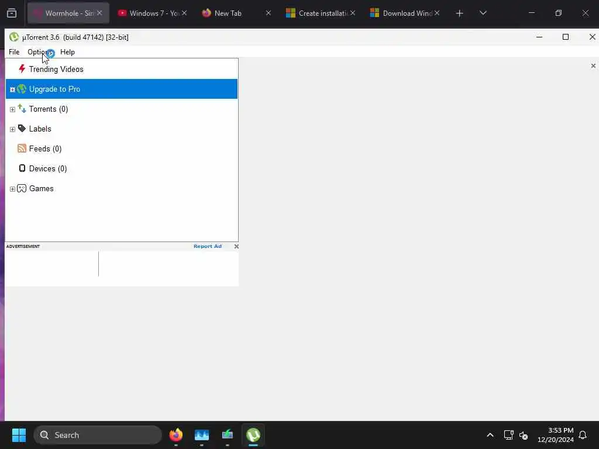The height and width of the screenshot is (449, 599).
Task: Close the Wormhole browser tab
Action: [x=99, y=13]
